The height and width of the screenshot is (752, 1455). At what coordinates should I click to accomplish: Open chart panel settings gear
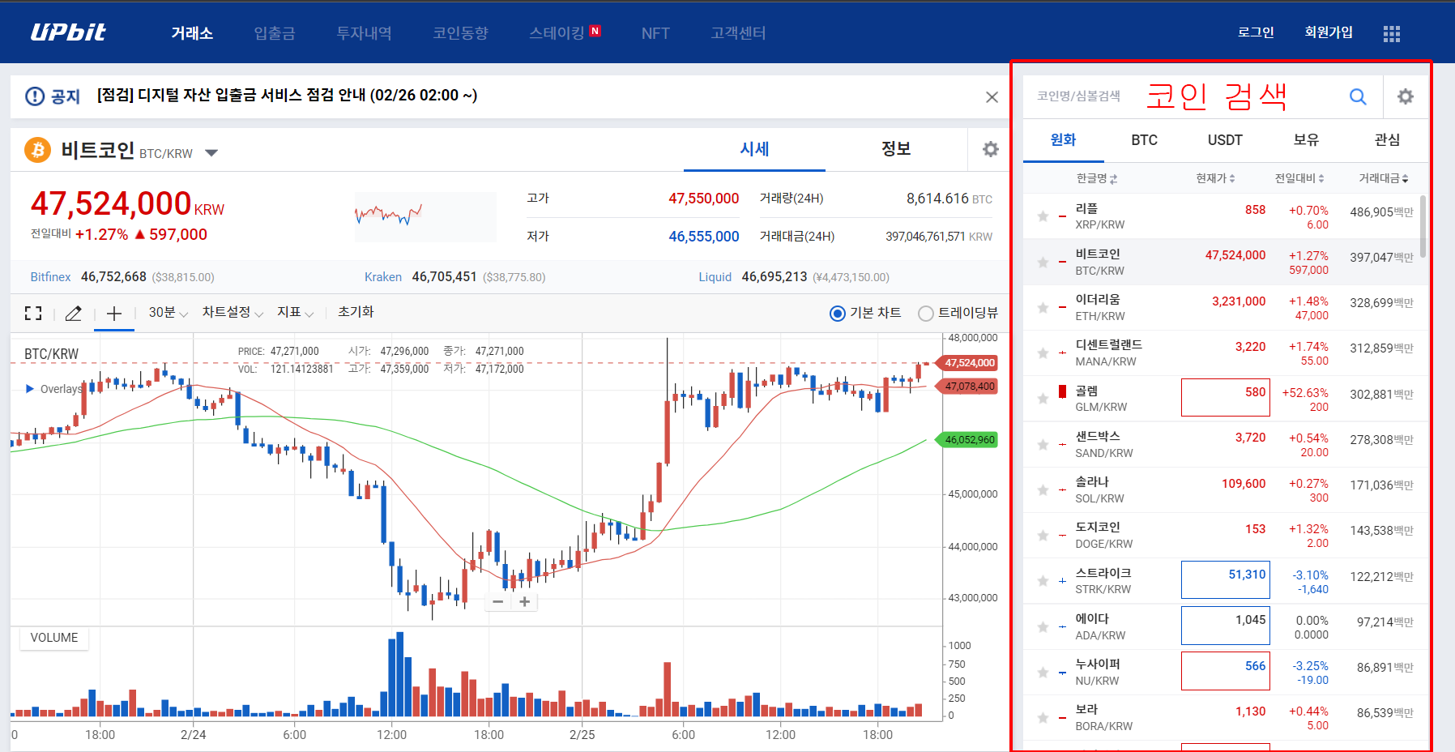coord(991,149)
